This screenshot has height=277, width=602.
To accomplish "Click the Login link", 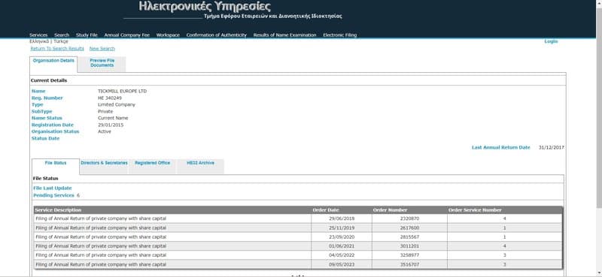I will [551, 41].
